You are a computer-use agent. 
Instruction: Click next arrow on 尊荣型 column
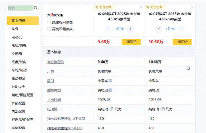[x=181, y=29]
